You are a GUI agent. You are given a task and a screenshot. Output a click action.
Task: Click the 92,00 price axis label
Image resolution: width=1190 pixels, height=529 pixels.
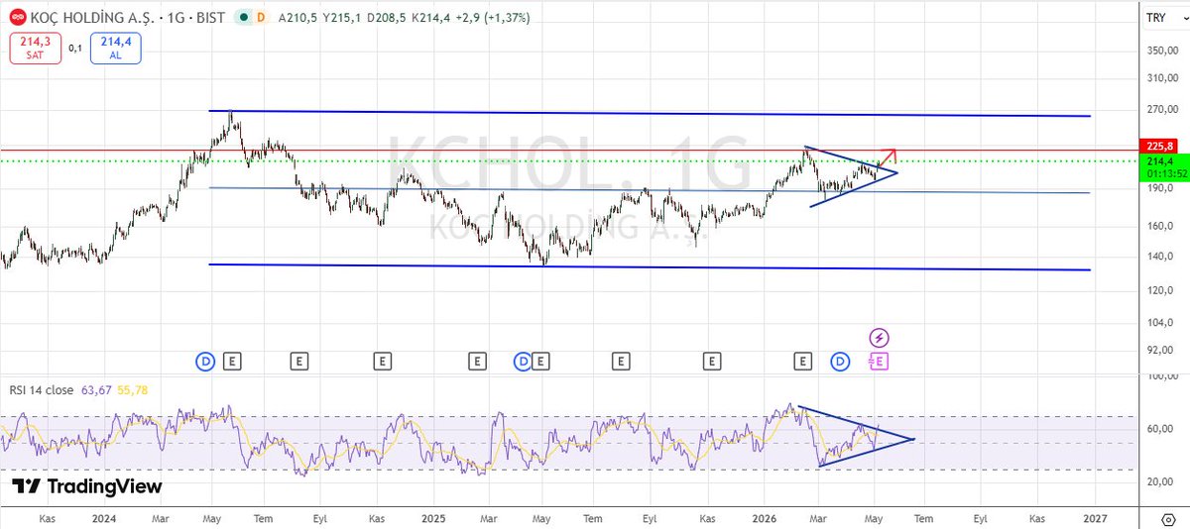tap(1162, 350)
